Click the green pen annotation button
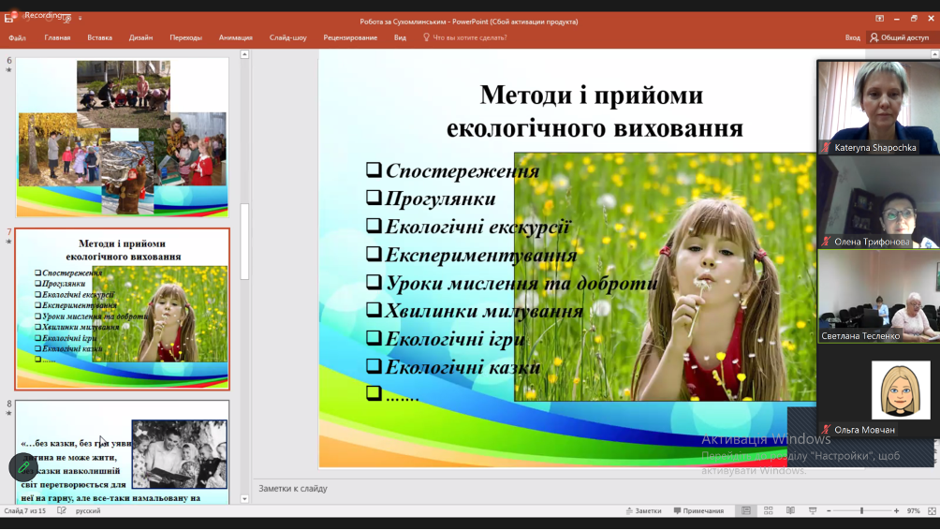Viewport: 940px width, 530px height. point(23,467)
